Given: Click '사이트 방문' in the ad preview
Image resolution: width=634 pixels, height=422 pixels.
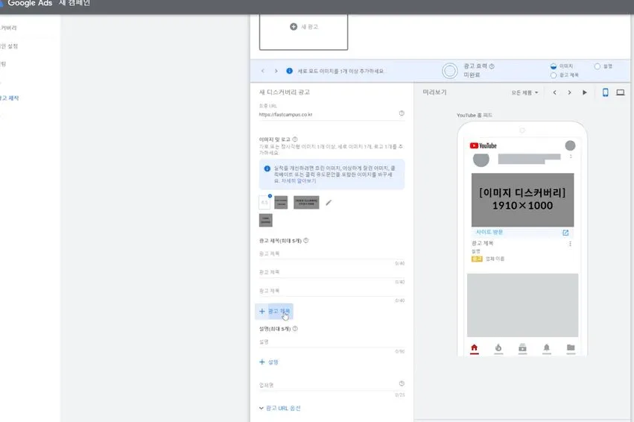Looking at the screenshot, I should [489, 232].
